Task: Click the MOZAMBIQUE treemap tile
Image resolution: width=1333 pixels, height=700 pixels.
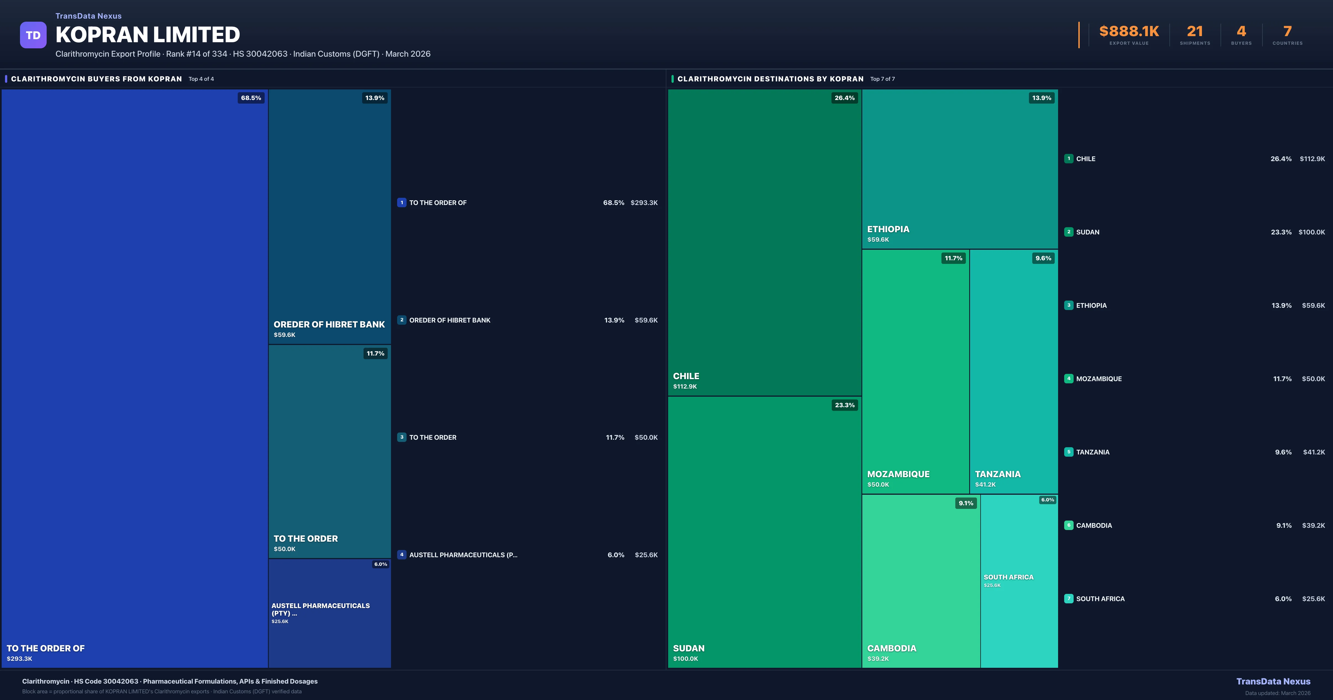Action: (x=915, y=371)
